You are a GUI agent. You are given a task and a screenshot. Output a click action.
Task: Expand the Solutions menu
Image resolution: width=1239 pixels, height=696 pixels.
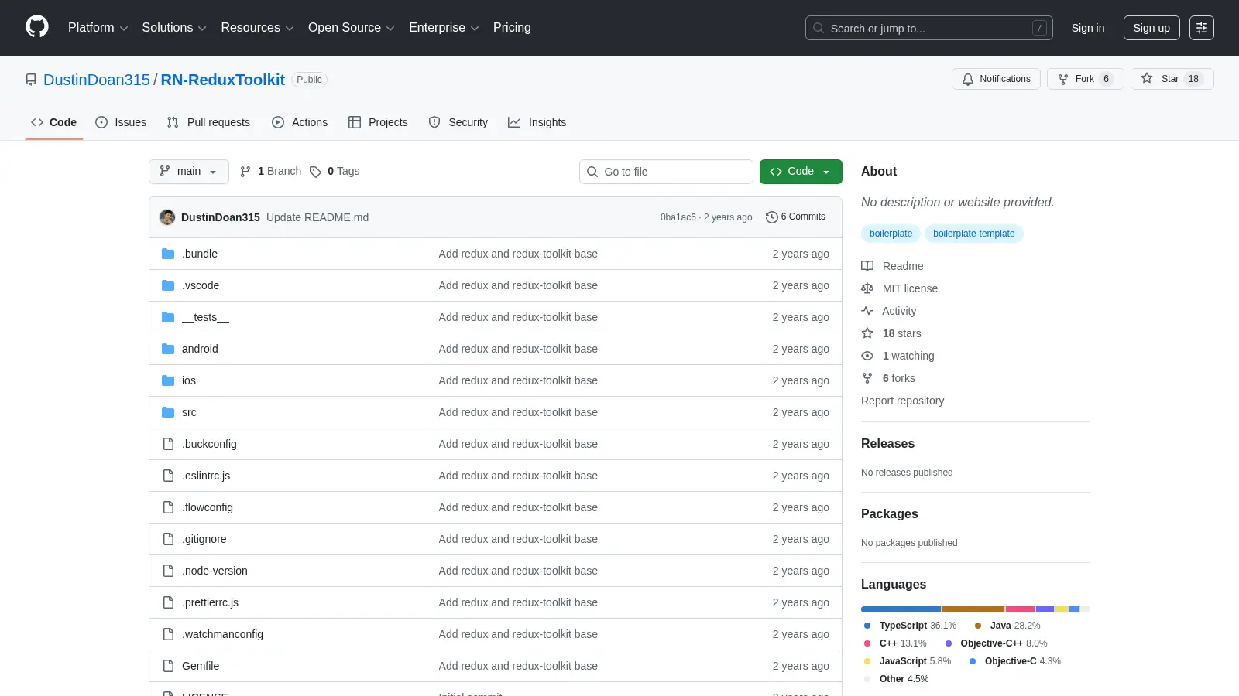174,28
